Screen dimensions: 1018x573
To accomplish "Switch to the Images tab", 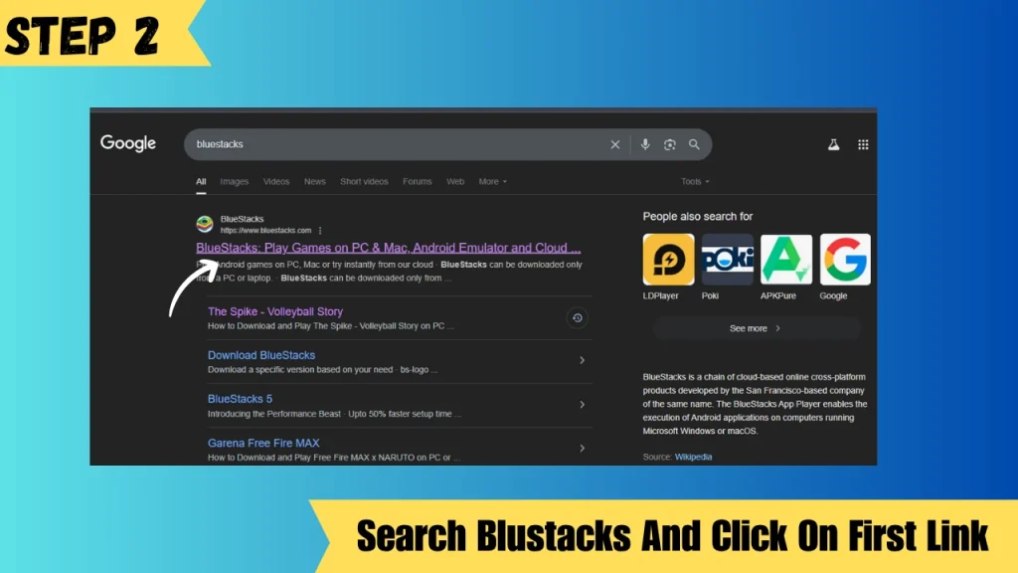I will (x=235, y=181).
